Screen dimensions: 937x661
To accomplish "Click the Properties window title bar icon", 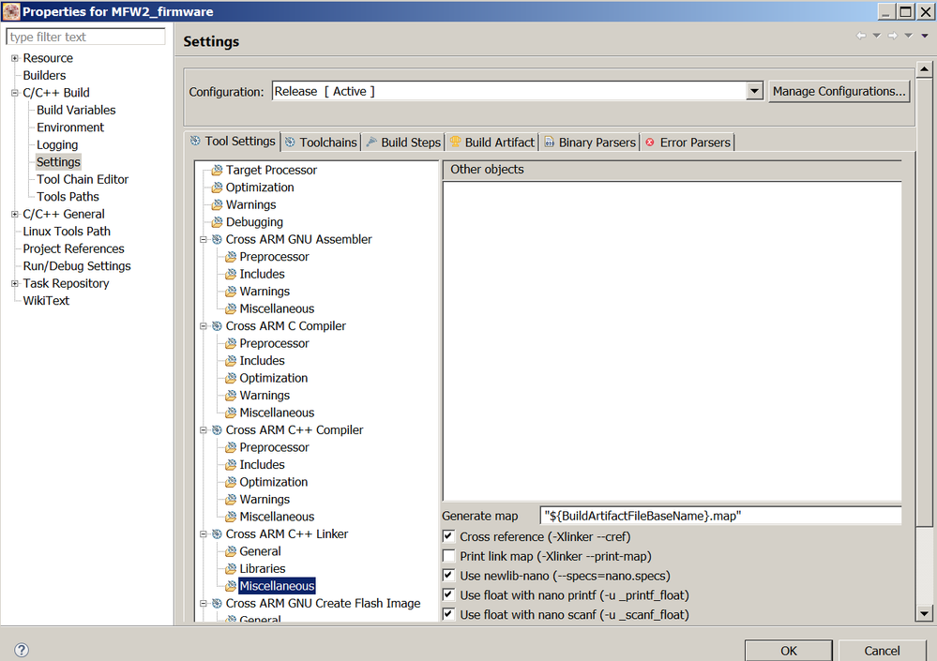I will (x=10, y=11).
